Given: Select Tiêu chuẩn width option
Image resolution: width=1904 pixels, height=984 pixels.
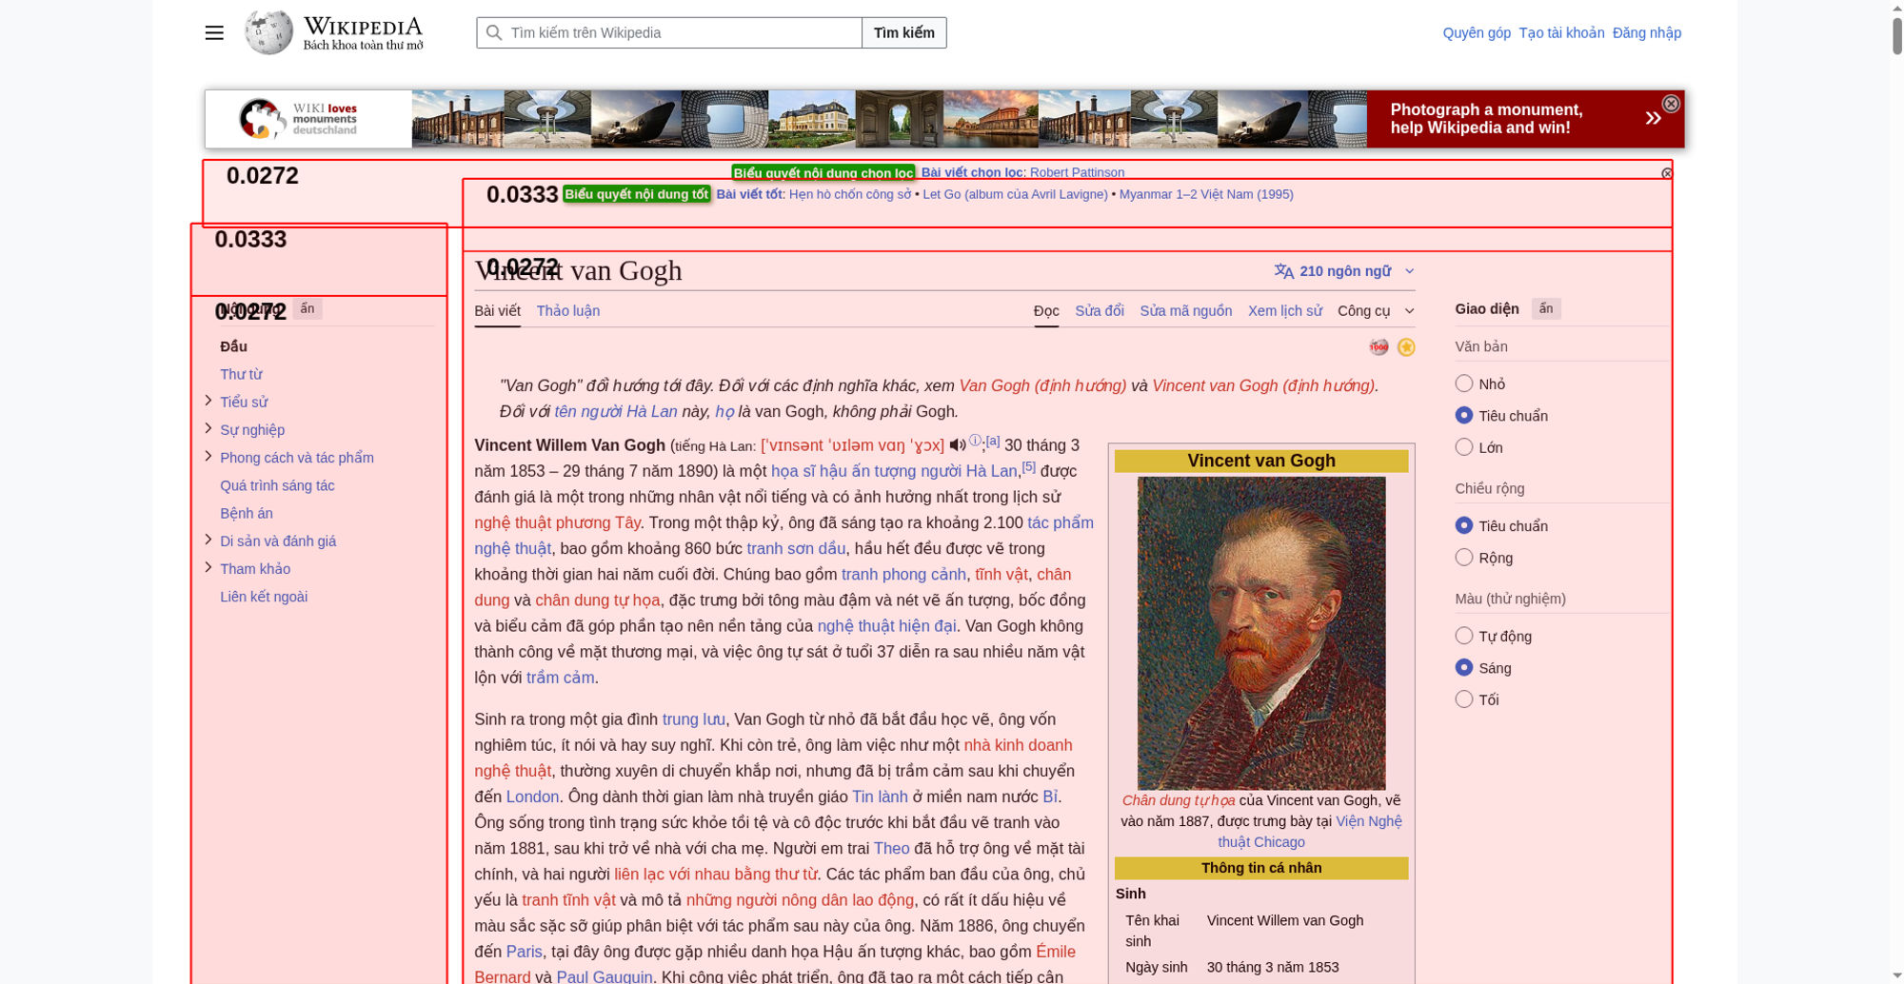Looking at the screenshot, I should tap(1464, 525).
